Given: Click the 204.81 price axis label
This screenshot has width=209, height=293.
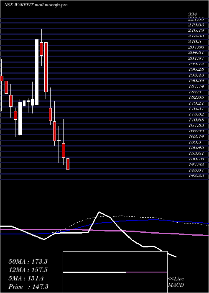Looking at the screenshot, I should click(x=196, y=53).
